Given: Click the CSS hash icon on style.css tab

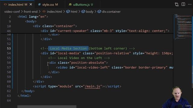Looking at the screenshot, I should point(39,4).
